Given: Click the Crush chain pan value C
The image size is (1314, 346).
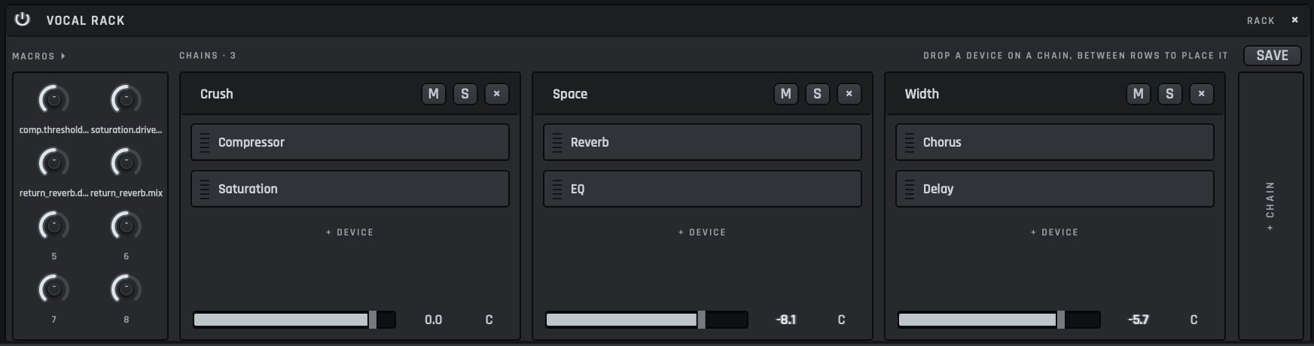Looking at the screenshot, I should (489, 320).
